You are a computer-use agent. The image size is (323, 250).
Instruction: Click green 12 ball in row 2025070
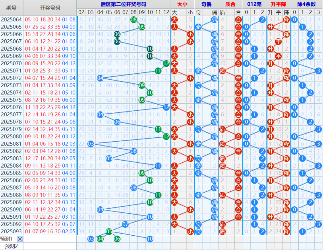[166, 63]
